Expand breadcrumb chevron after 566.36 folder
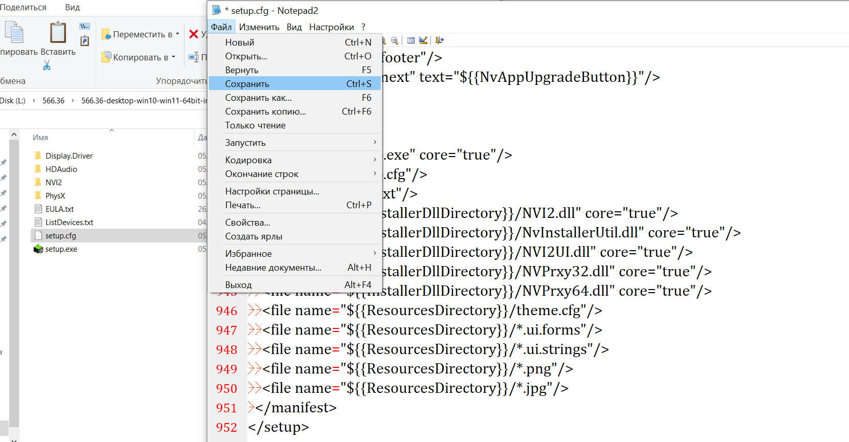Image resolution: width=849 pixels, height=442 pixels. [x=73, y=100]
